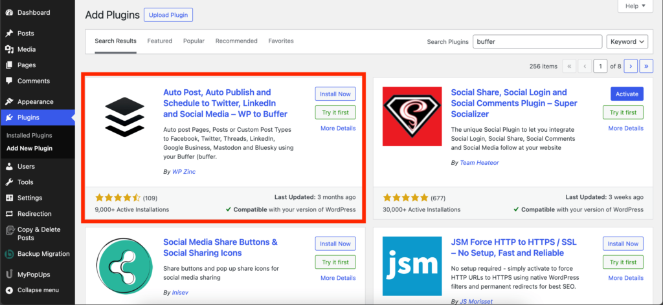This screenshot has height=305, width=663.
Task: Click the Comments speech bubble icon
Action: click(9, 81)
